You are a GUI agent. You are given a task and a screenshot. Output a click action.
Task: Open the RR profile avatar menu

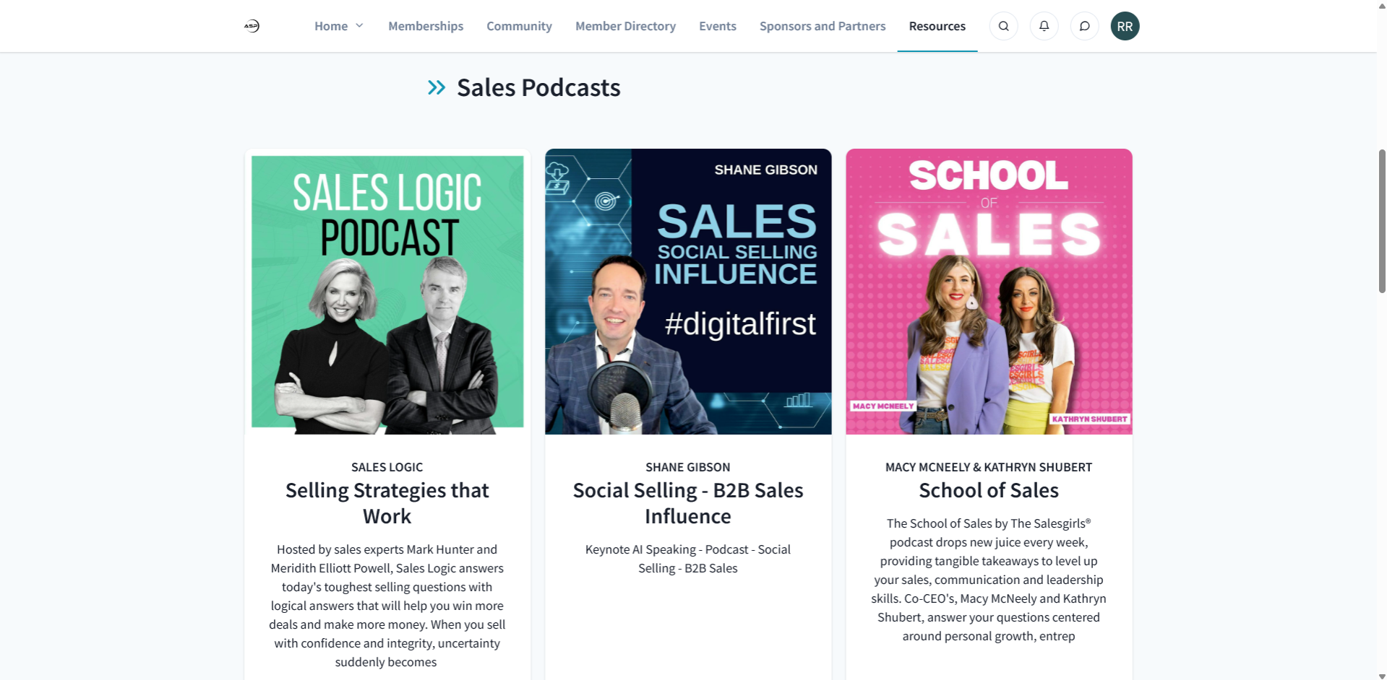[x=1125, y=26]
